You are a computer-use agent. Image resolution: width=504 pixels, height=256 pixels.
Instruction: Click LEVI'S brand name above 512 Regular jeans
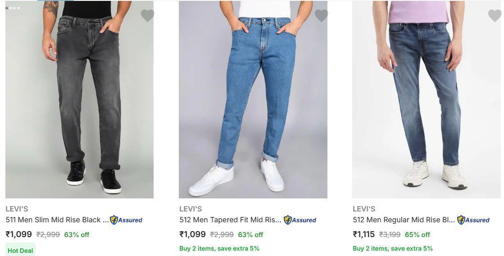[x=364, y=209]
